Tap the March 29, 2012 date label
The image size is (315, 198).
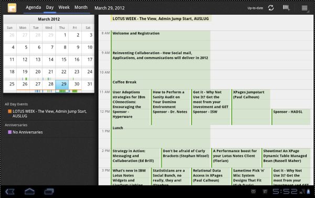110,8
